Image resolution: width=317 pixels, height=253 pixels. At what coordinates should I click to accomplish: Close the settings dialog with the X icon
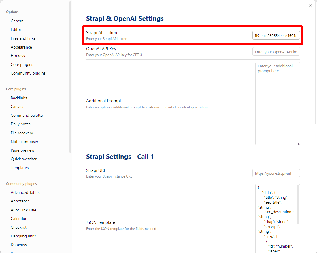[x=310, y=6]
